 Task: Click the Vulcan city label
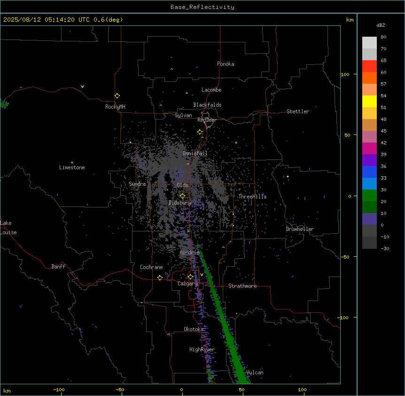[x=255, y=372]
